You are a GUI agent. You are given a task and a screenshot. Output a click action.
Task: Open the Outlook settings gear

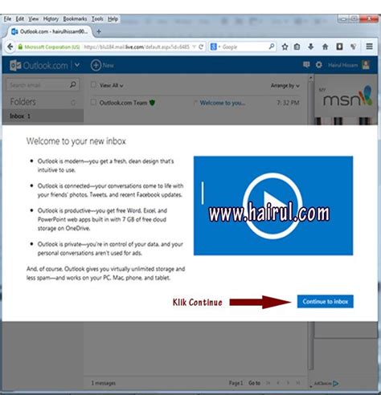[318, 65]
